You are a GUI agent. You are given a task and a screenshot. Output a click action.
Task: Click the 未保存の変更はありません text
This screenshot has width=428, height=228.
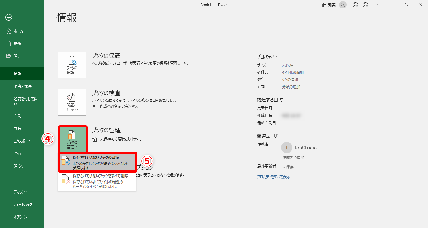point(121,139)
